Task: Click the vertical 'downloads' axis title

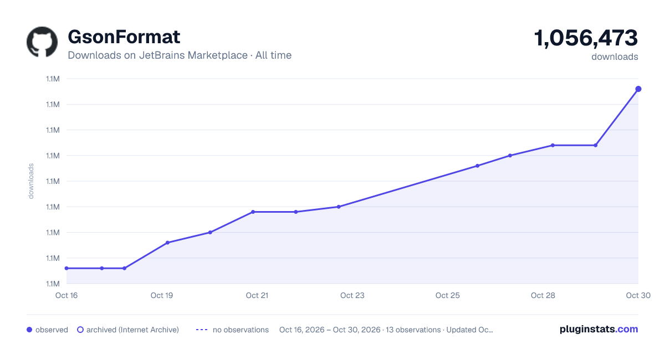Action: point(31,181)
